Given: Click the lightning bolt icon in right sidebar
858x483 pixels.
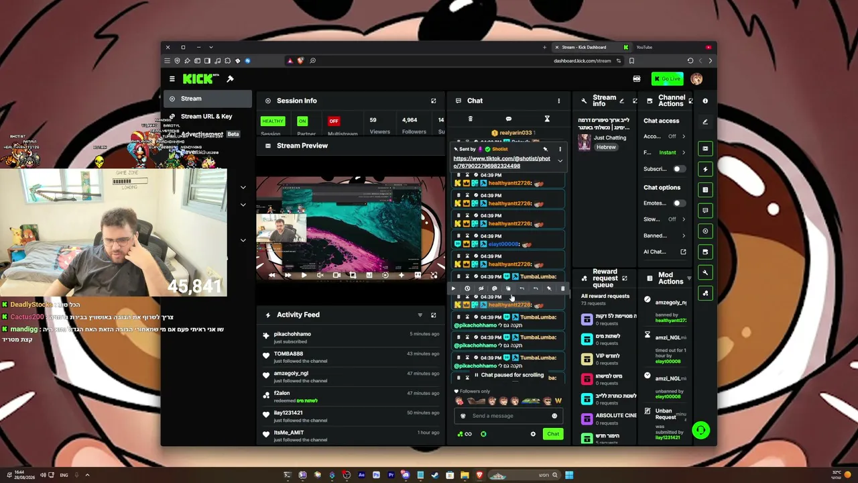Looking at the screenshot, I should [x=705, y=169].
